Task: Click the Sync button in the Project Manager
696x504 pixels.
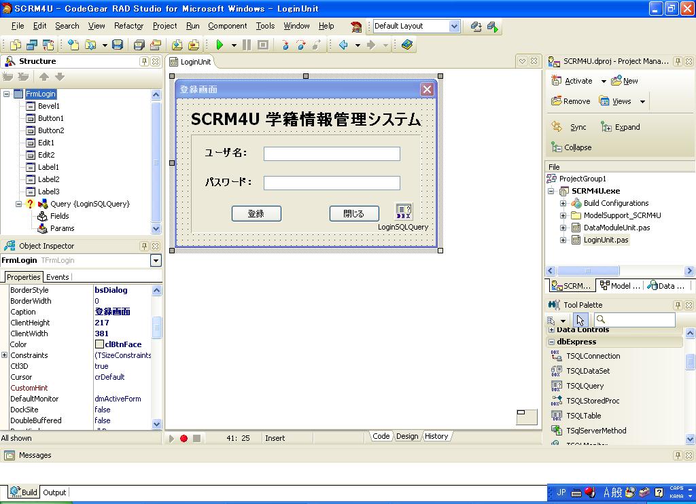Action: pyautogui.click(x=569, y=127)
